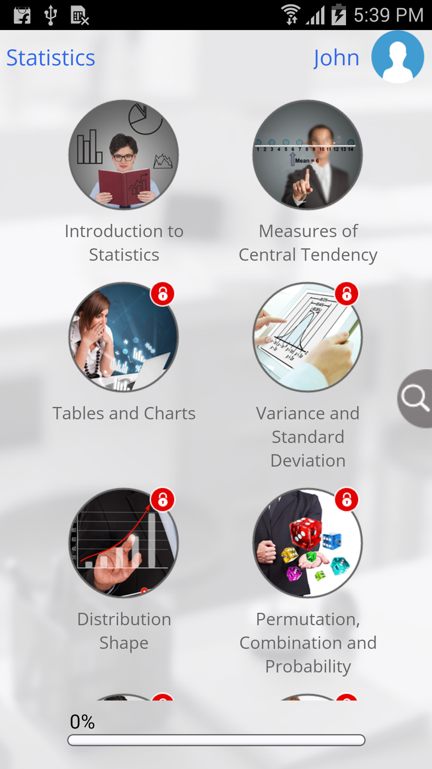The width and height of the screenshot is (432, 769).
Task: Tap the search magnifier icon
Action: click(415, 399)
